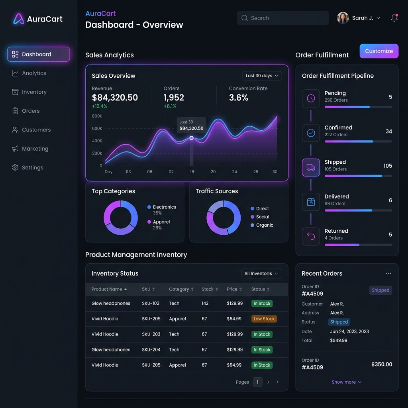Open Settings in sidebar
408x408 pixels.
coord(27,167)
